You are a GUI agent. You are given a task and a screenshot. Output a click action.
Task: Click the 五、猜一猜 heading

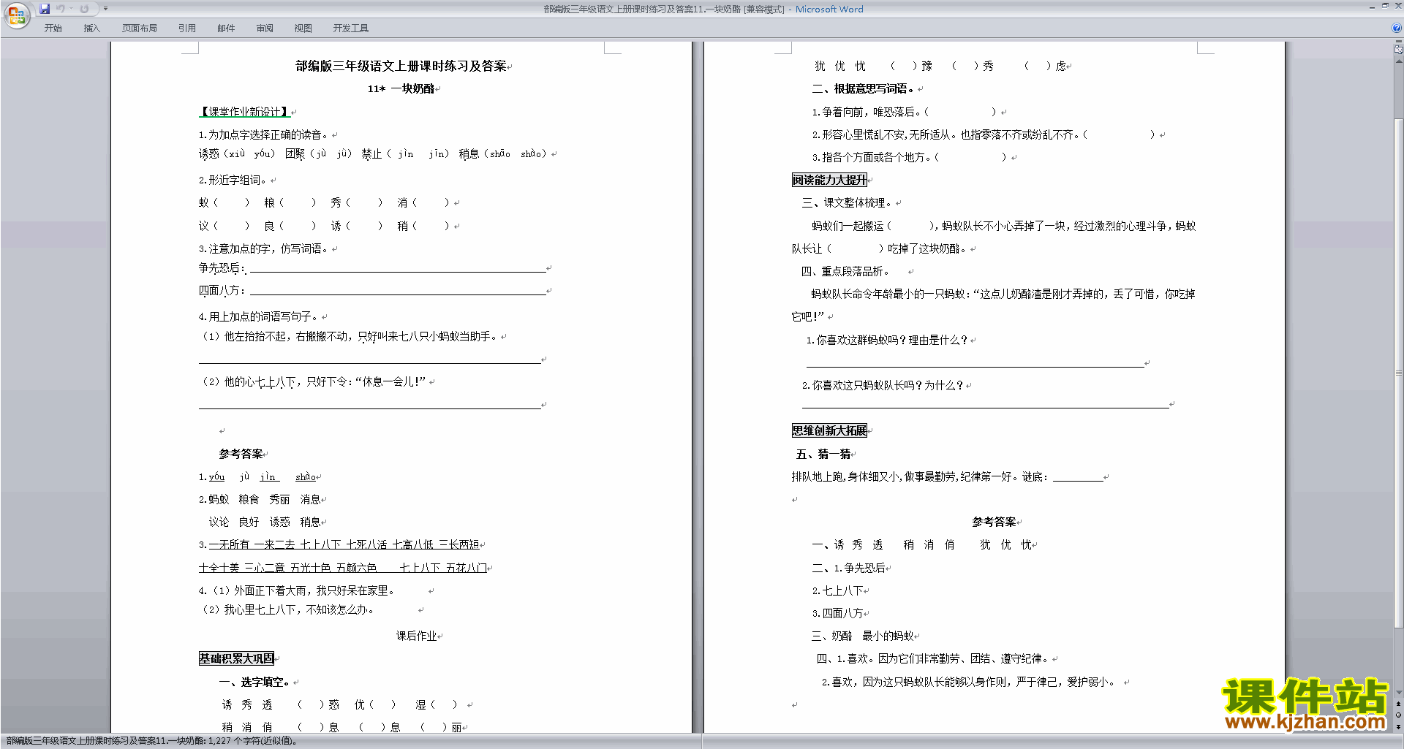point(823,454)
